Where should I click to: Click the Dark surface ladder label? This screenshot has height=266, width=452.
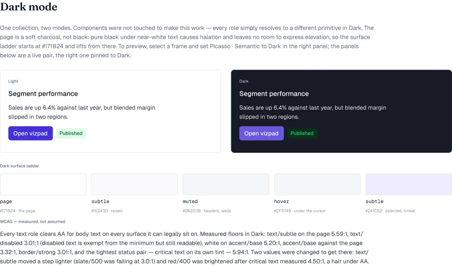coord(19,166)
